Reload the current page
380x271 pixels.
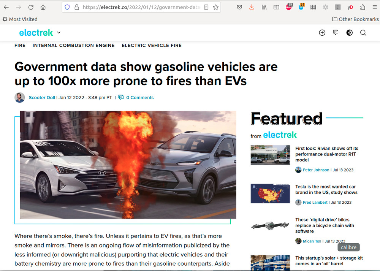[x=31, y=7]
